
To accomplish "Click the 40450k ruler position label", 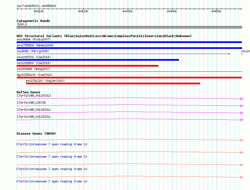I will pyautogui.click(x=216, y=11).
